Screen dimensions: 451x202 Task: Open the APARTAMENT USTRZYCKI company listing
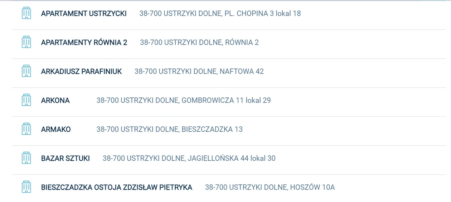coord(84,14)
